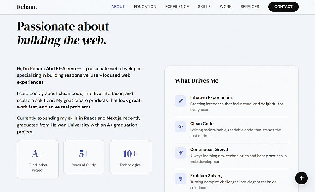Open the About navigation item
Viewport: 315px width, 192px height.
118,7
